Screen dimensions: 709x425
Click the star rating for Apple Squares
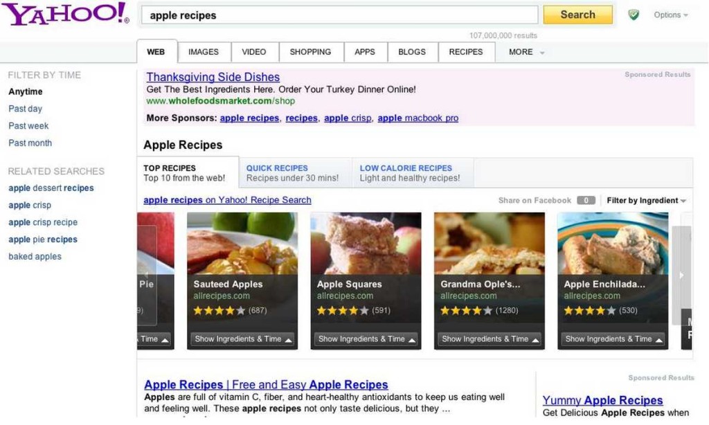coord(343,311)
